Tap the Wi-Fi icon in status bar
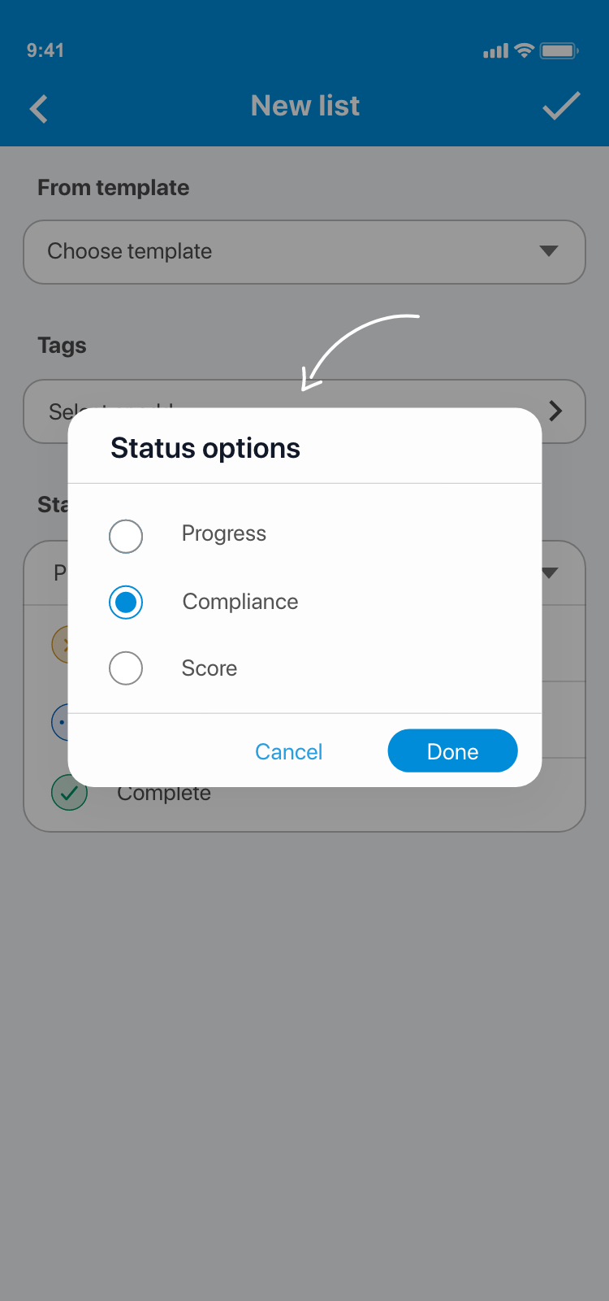This screenshot has width=609, height=1301. [x=525, y=50]
